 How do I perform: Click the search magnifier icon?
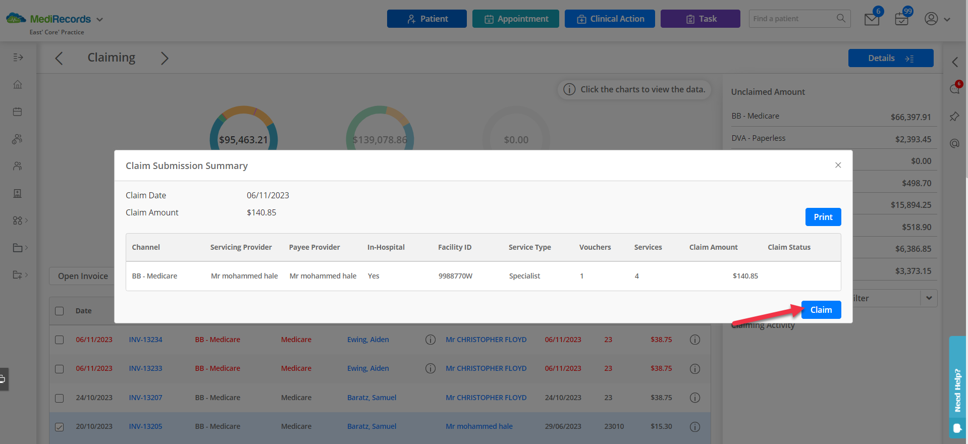tap(841, 18)
